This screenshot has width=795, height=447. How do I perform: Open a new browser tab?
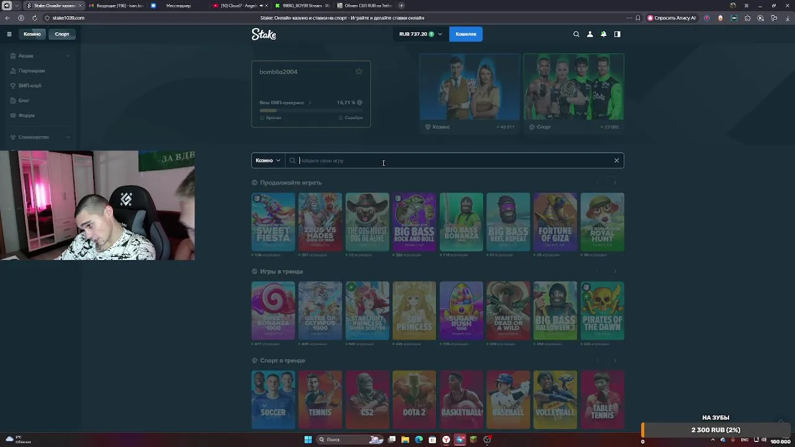[401, 6]
